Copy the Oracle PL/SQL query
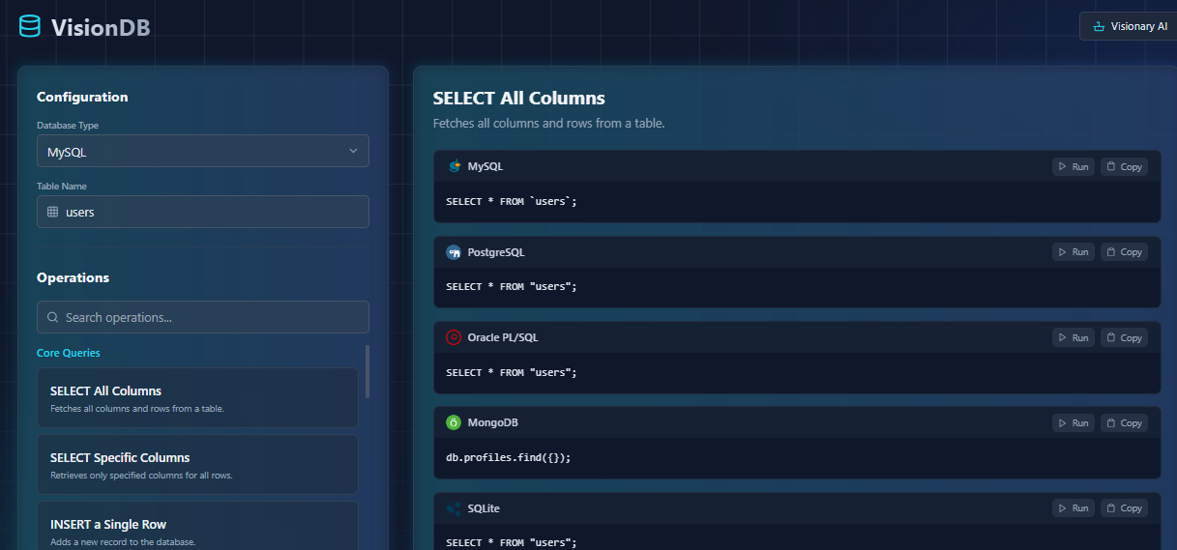This screenshot has width=1177, height=550. pos(1124,337)
